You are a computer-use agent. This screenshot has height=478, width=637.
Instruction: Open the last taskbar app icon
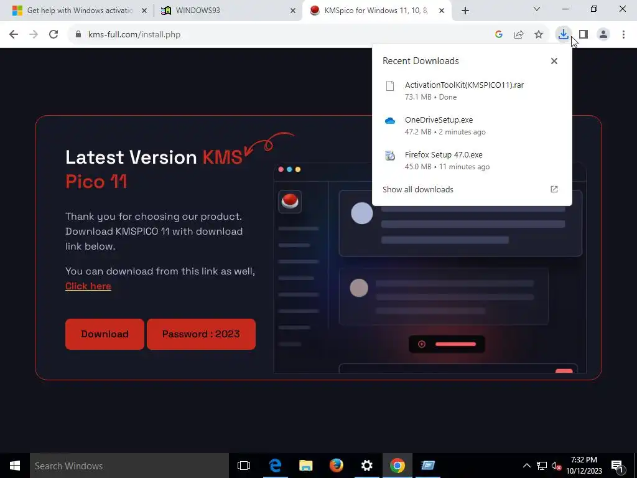point(428,466)
